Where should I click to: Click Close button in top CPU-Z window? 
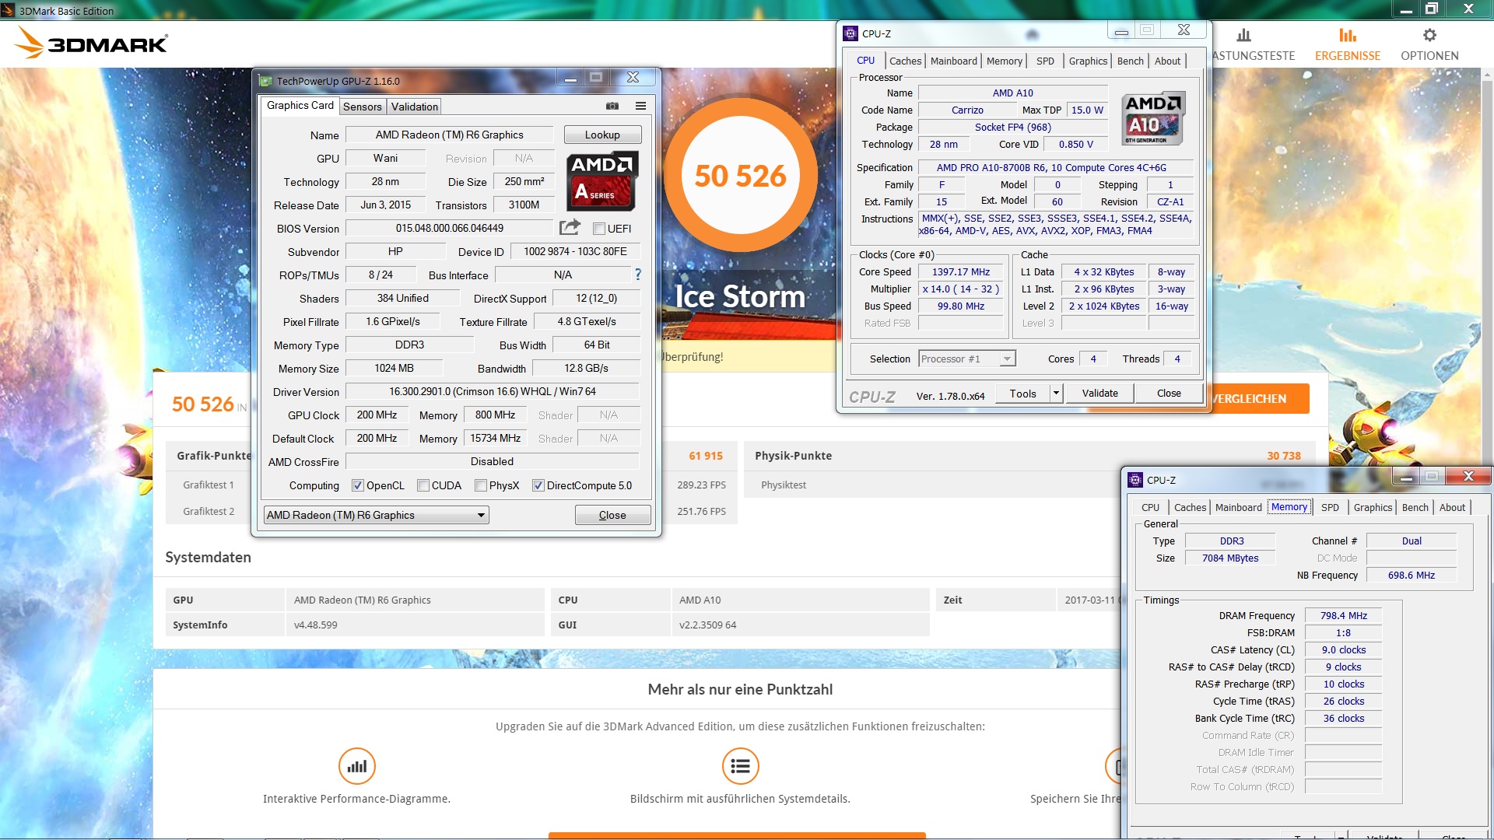click(x=1169, y=394)
